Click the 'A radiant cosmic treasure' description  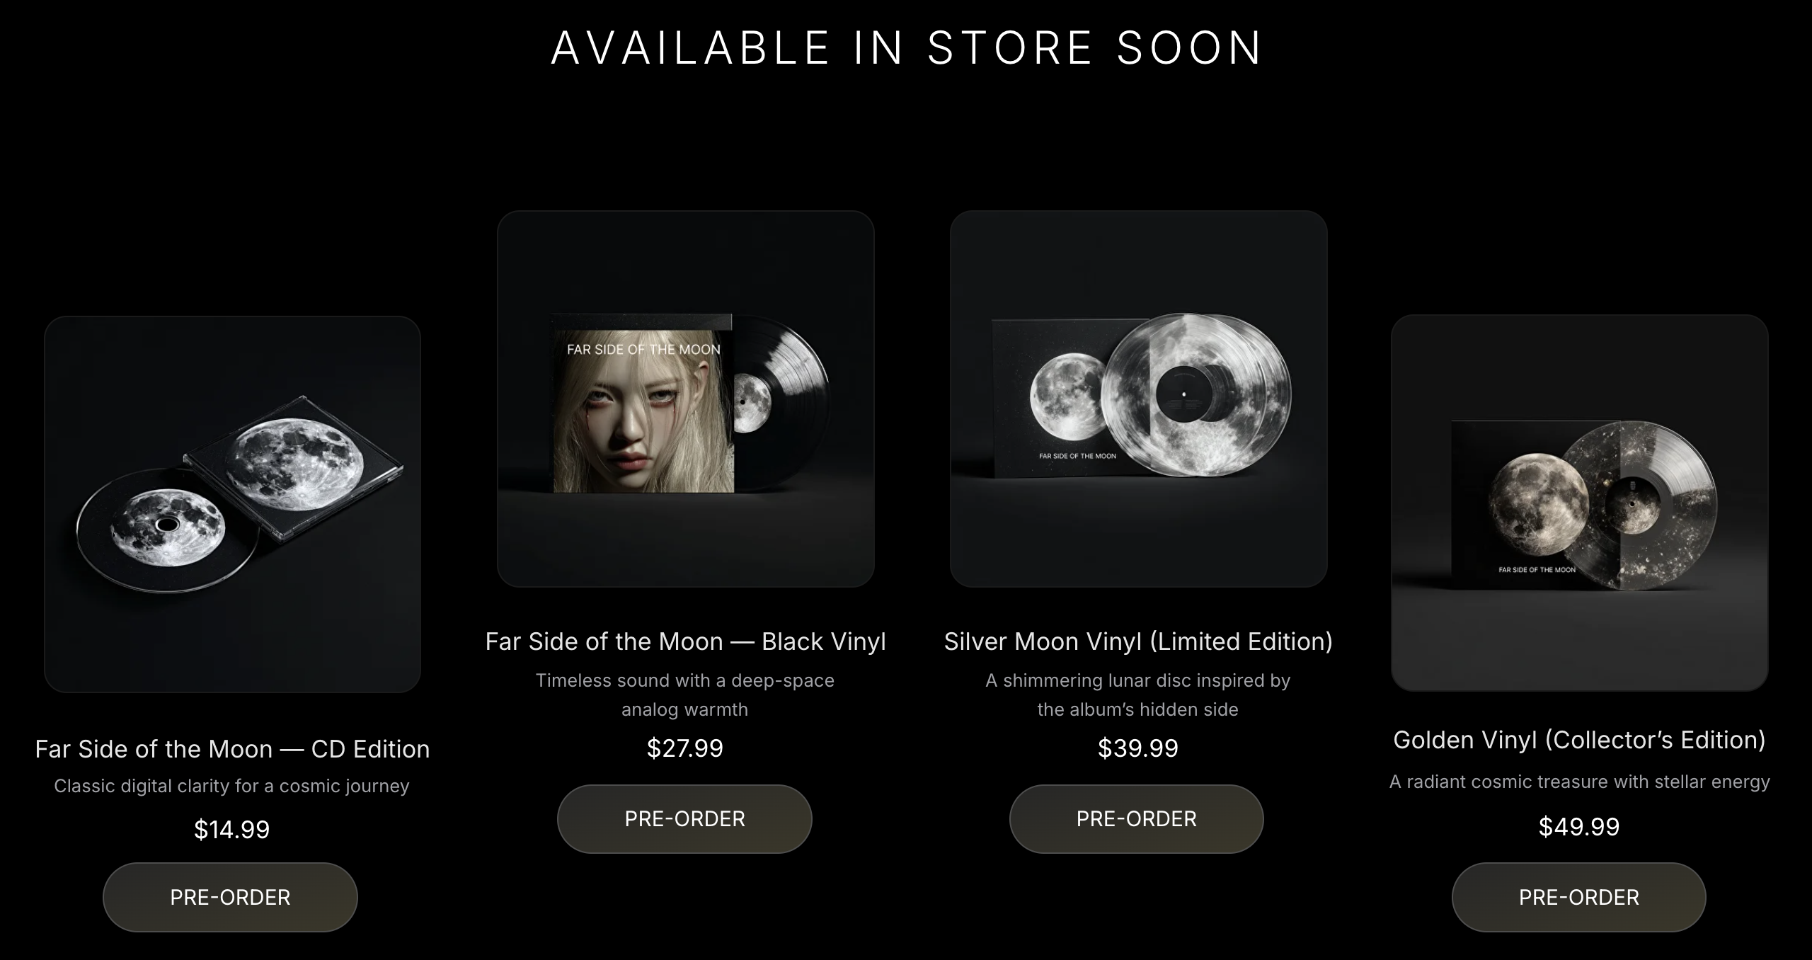1579,782
